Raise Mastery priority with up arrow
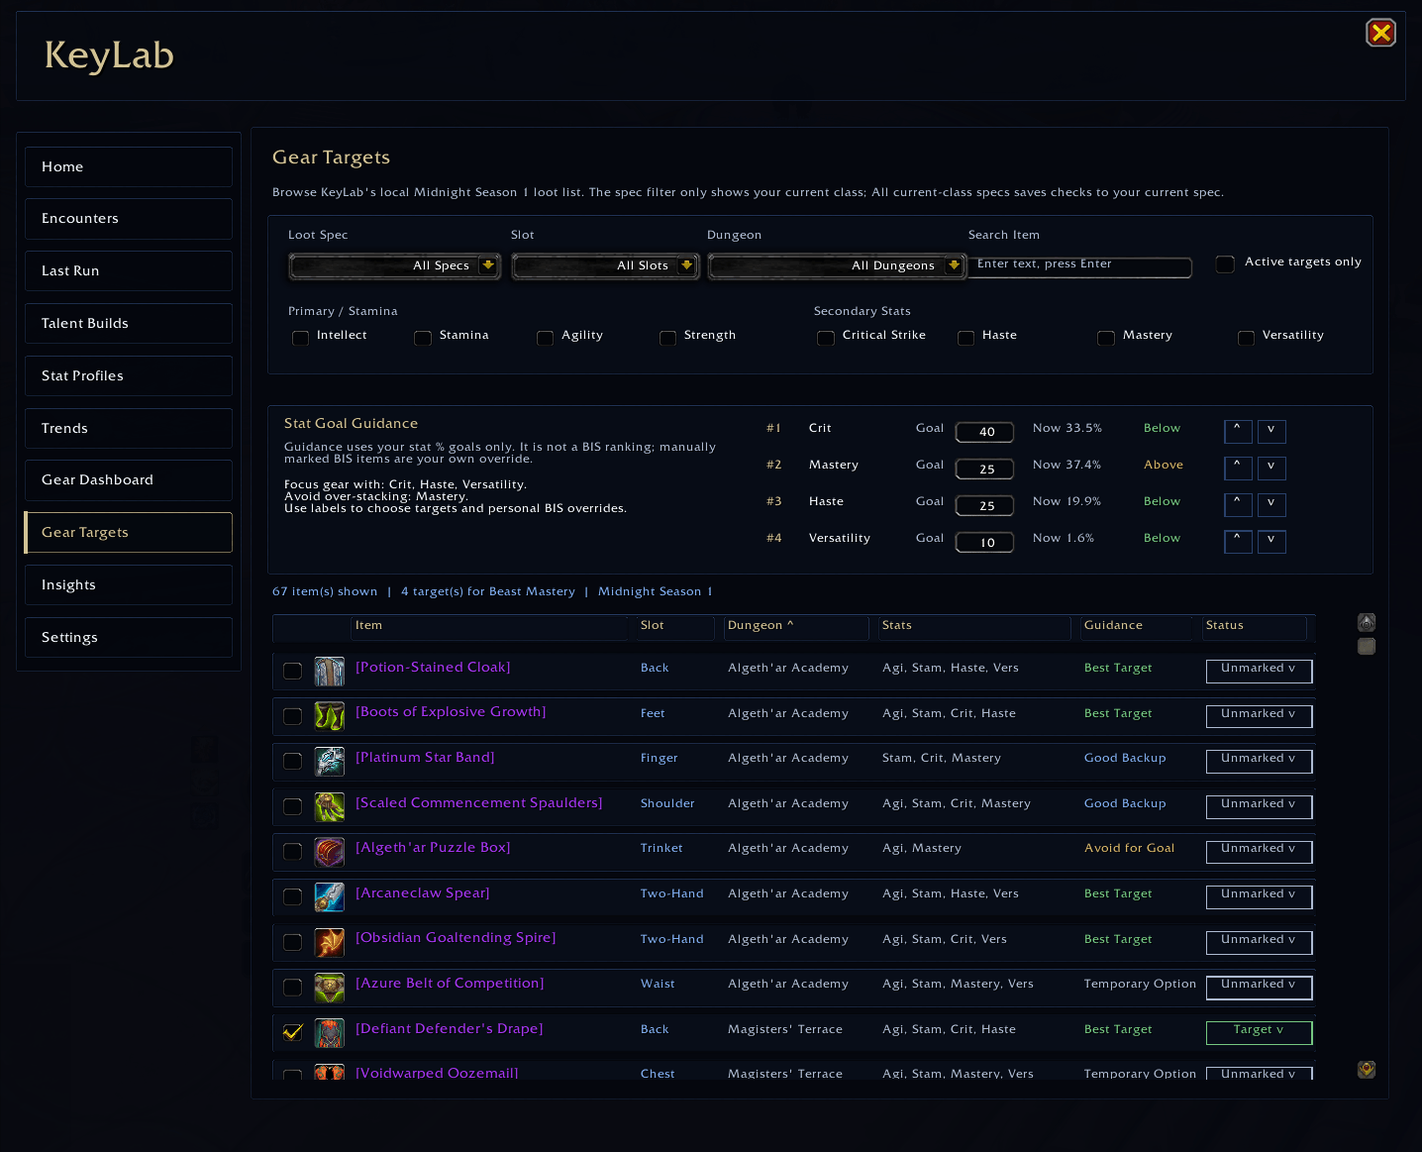 1238,468
